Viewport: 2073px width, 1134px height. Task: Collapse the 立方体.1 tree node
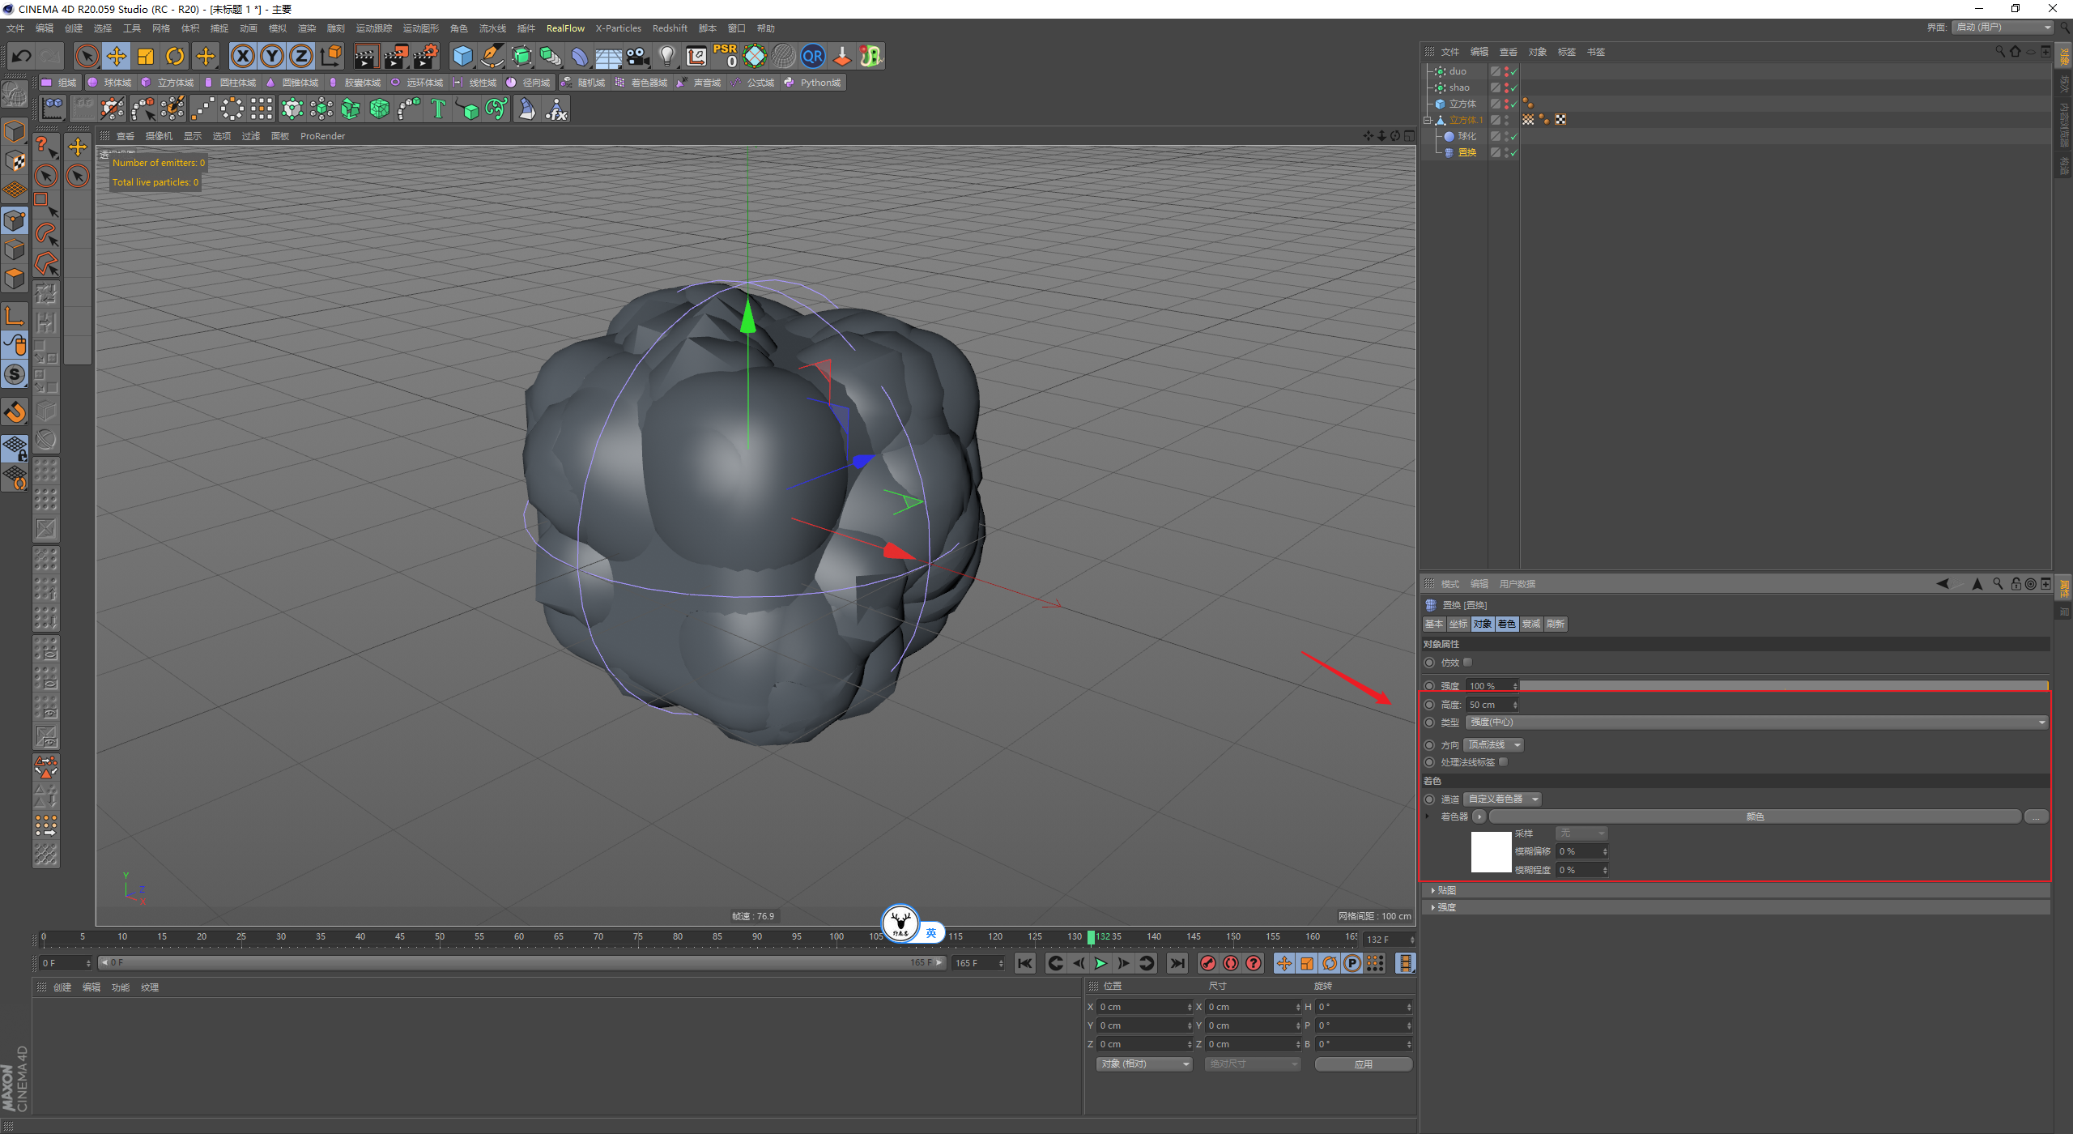(1428, 120)
